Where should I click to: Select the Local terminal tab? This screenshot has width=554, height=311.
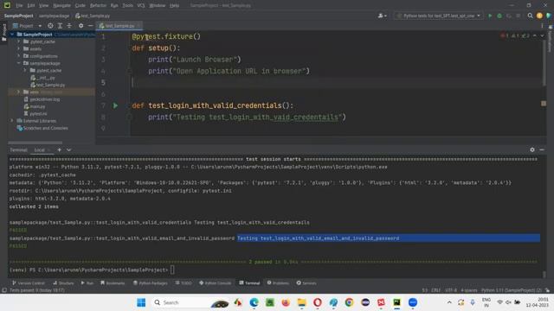pyautogui.click(x=39, y=149)
